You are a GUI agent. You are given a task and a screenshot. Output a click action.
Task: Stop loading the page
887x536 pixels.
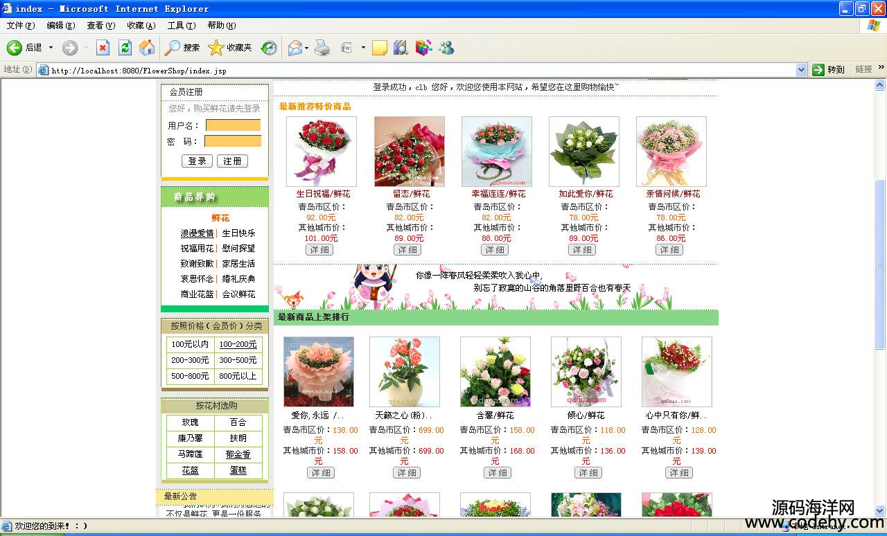(103, 47)
